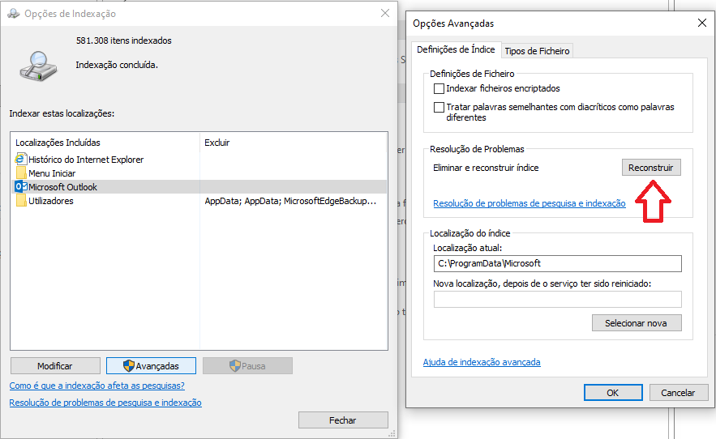Click the Indexing Options title bar icon
Viewport: 716px width, 439px height.
click(x=12, y=14)
